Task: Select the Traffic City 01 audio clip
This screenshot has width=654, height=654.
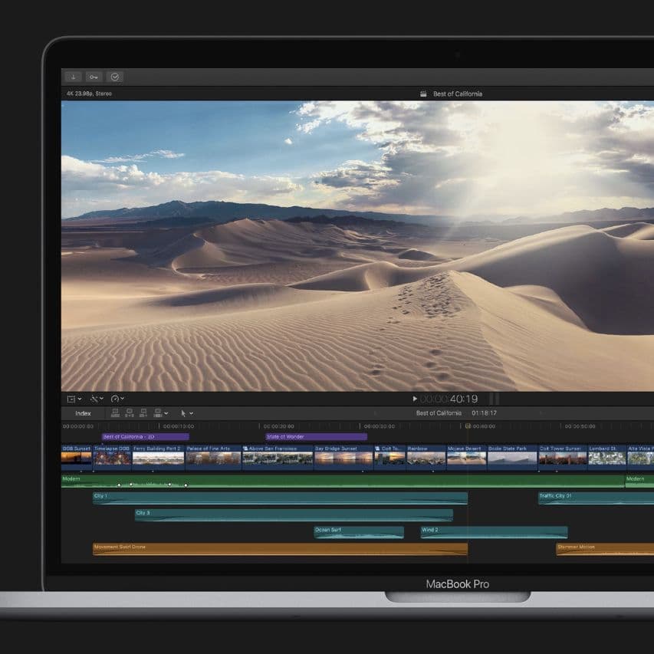Action: pyautogui.click(x=596, y=498)
